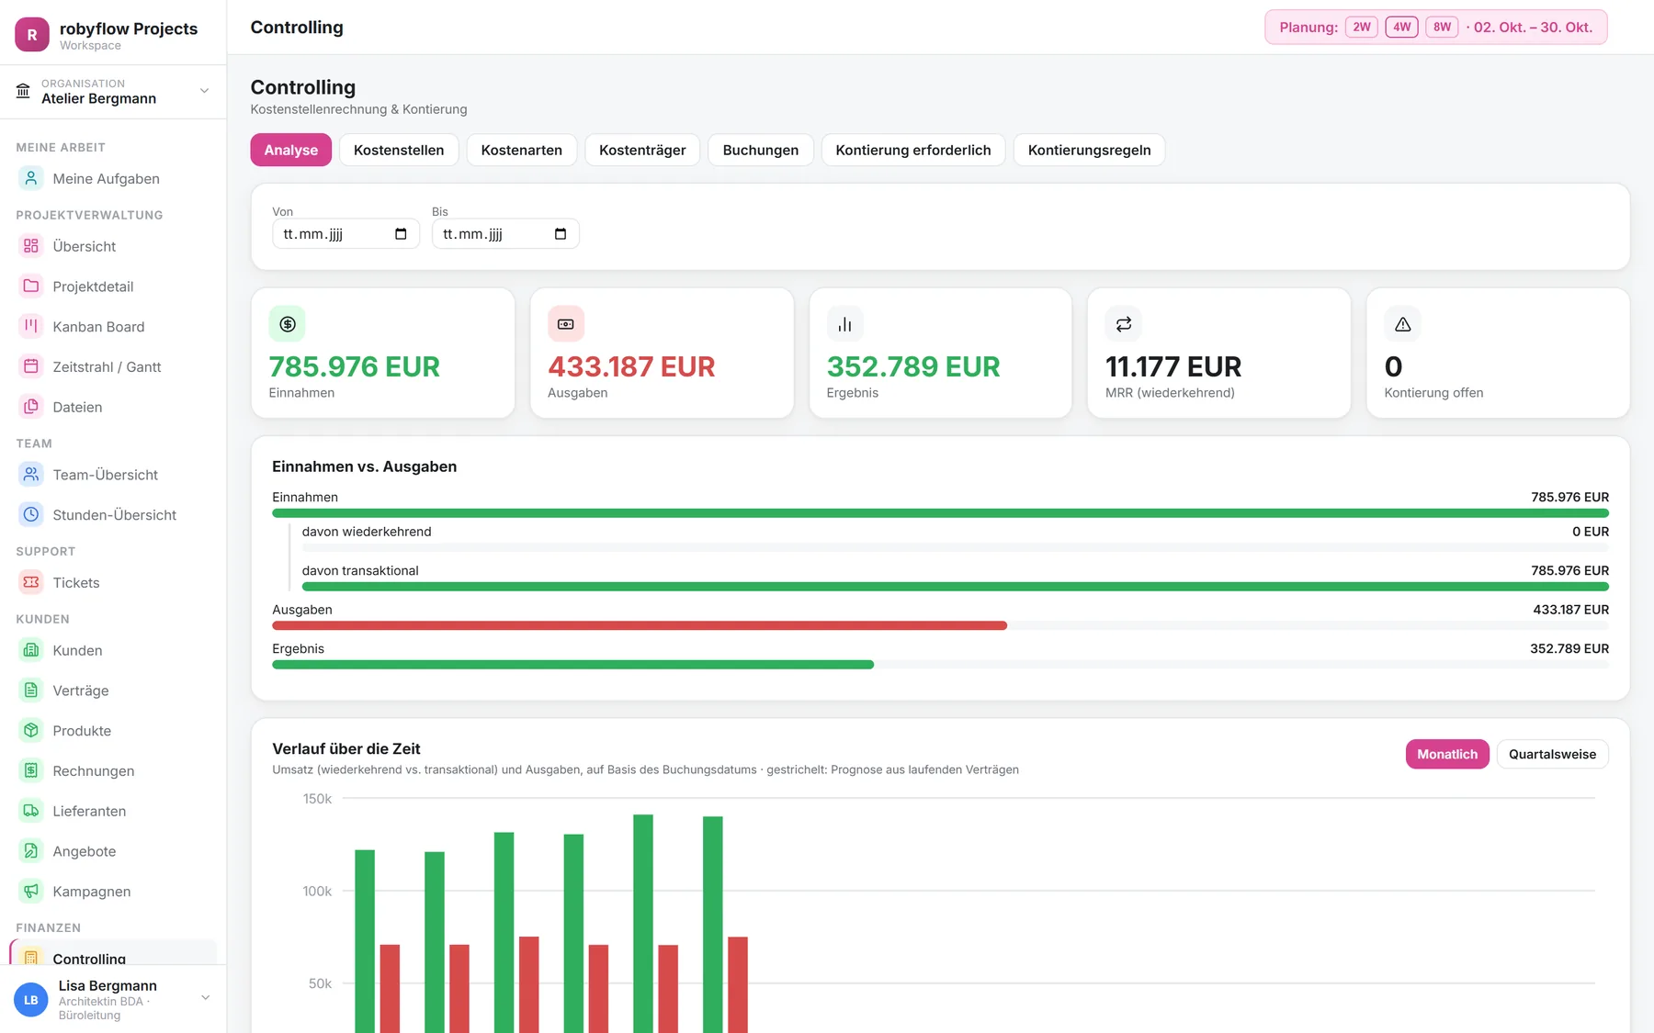
Task: Open the Kontierung erforderlich tab
Action: [913, 150]
